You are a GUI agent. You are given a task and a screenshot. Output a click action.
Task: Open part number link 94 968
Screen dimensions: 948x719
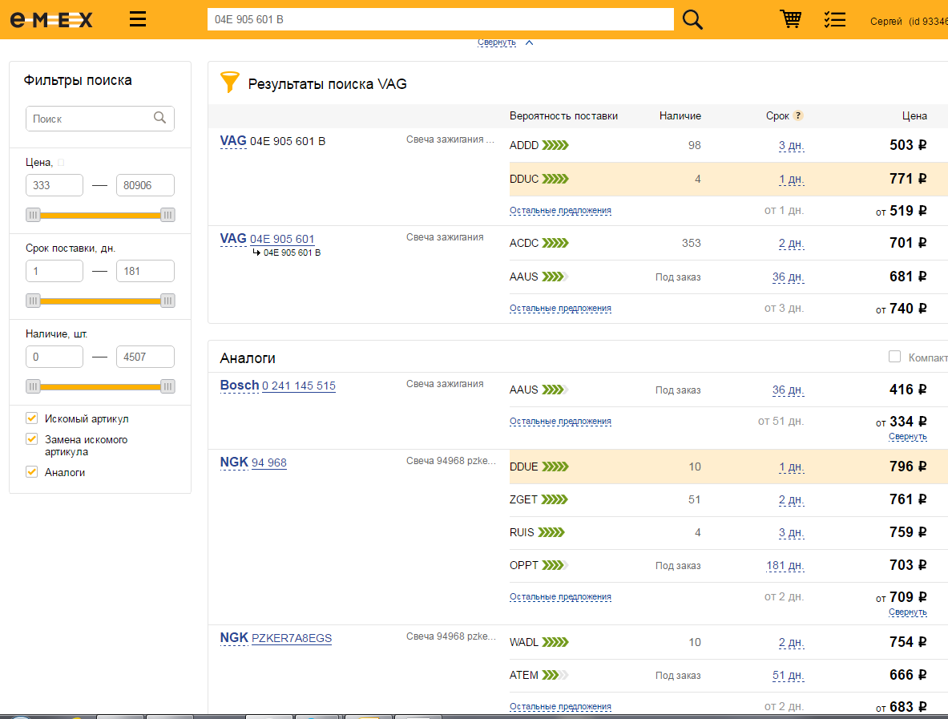click(269, 463)
